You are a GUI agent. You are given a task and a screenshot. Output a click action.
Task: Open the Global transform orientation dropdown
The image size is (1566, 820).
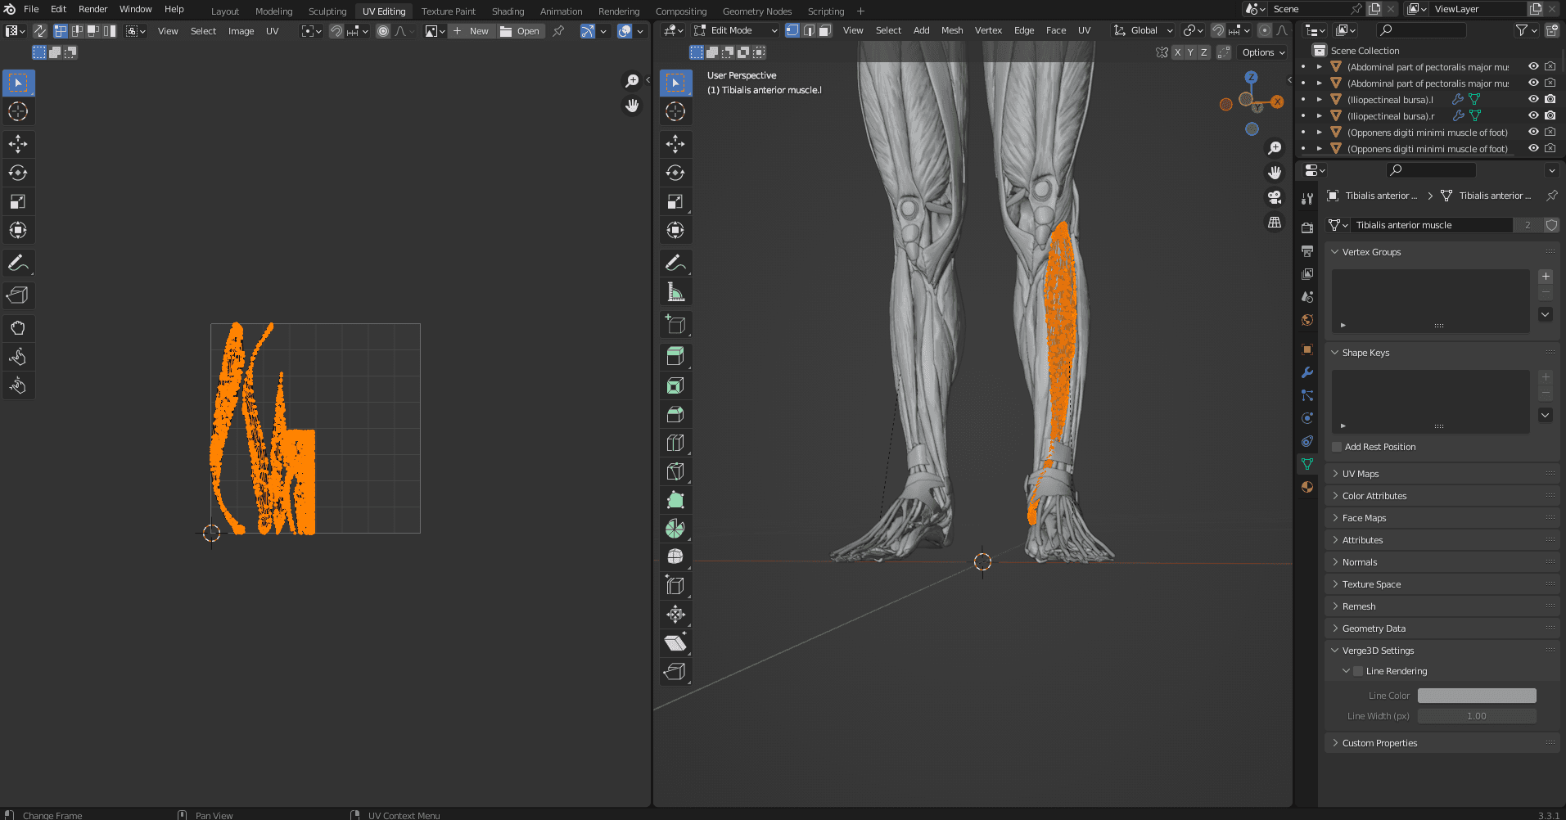click(1144, 30)
